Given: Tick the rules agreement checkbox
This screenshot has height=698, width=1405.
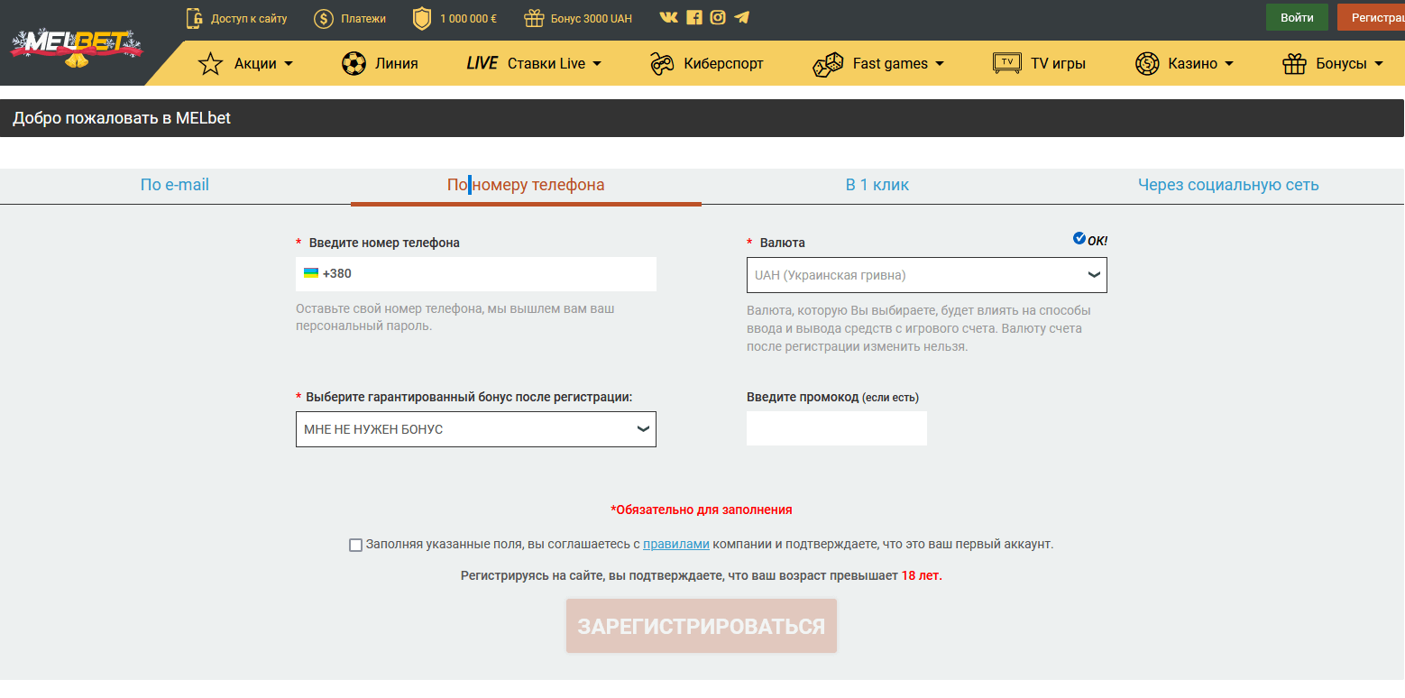Looking at the screenshot, I should click(355, 545).
